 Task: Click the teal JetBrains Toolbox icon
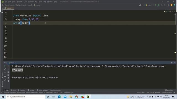[x=174, y=5]
